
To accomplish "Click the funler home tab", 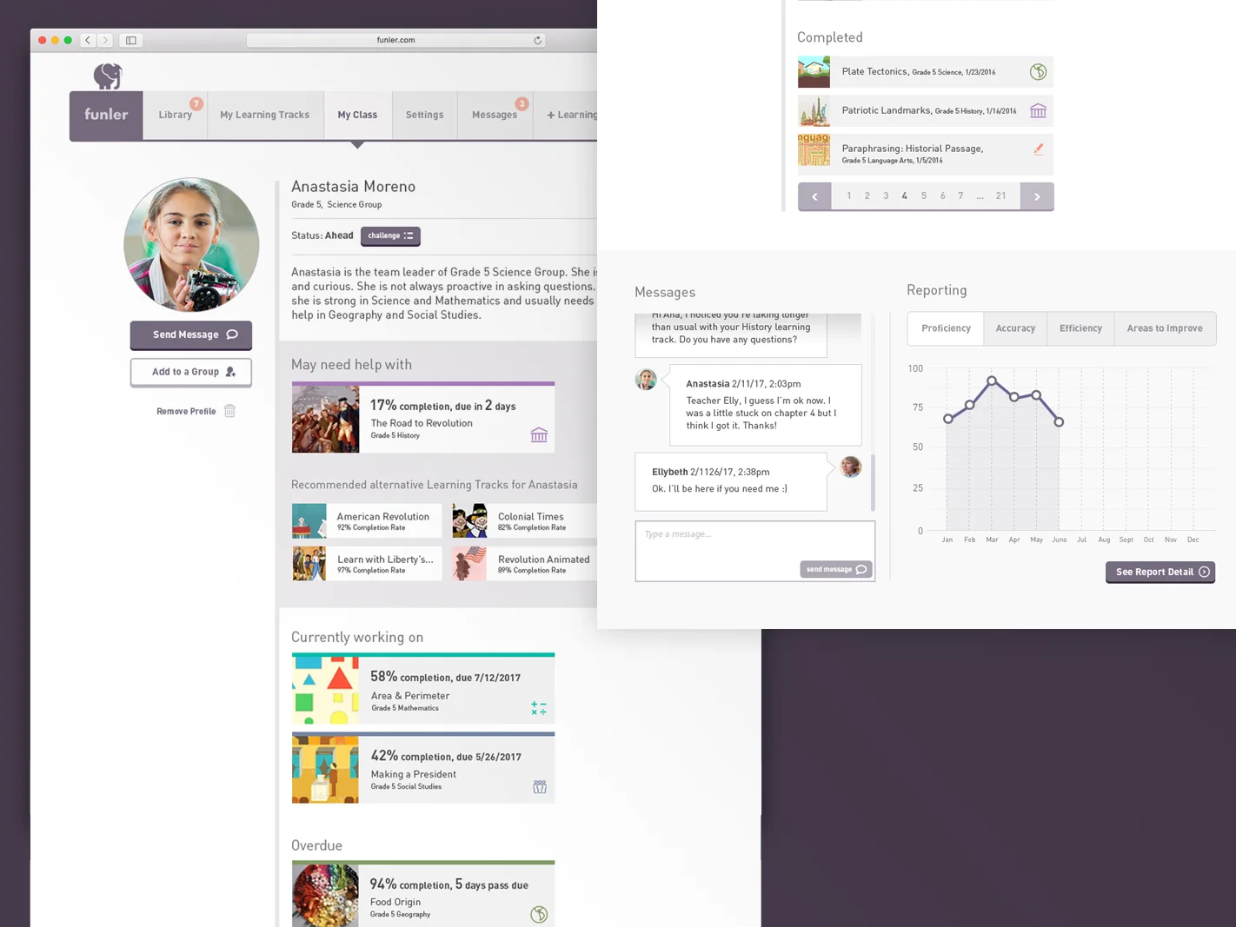I will click(x=106, y=115).
